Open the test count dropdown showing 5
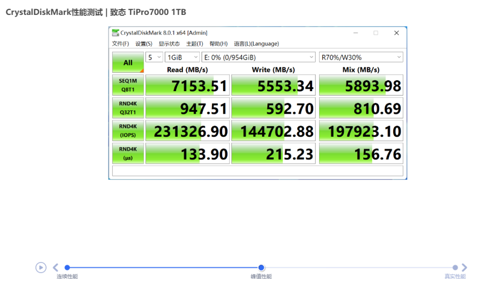 (x=154, y=57)
